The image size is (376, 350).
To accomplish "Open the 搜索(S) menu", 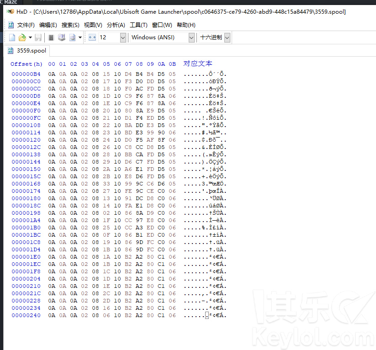I will pyautogui.click(x=70, y=25).
